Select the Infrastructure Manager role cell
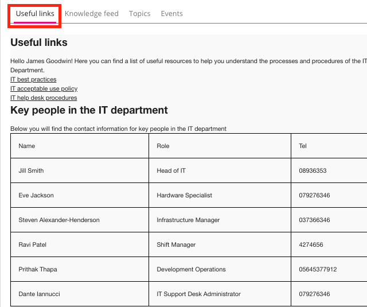367x307 pixels. tap(188, 220)
